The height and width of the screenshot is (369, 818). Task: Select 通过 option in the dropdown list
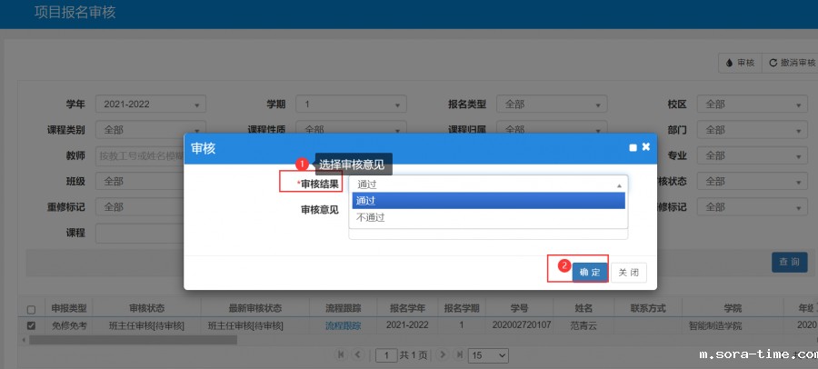(488, 201)
